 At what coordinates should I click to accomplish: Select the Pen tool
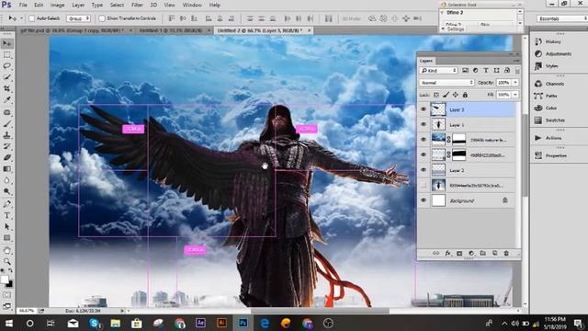tap(6, 204)
